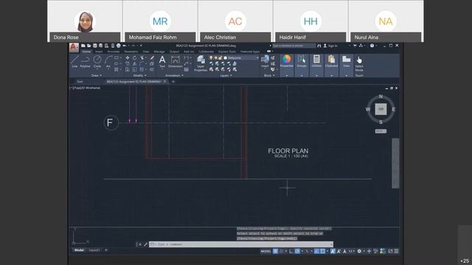Screen dimensions: 472x265
Task: Open the Utilities panel
Action: click(x=316, y=61)
